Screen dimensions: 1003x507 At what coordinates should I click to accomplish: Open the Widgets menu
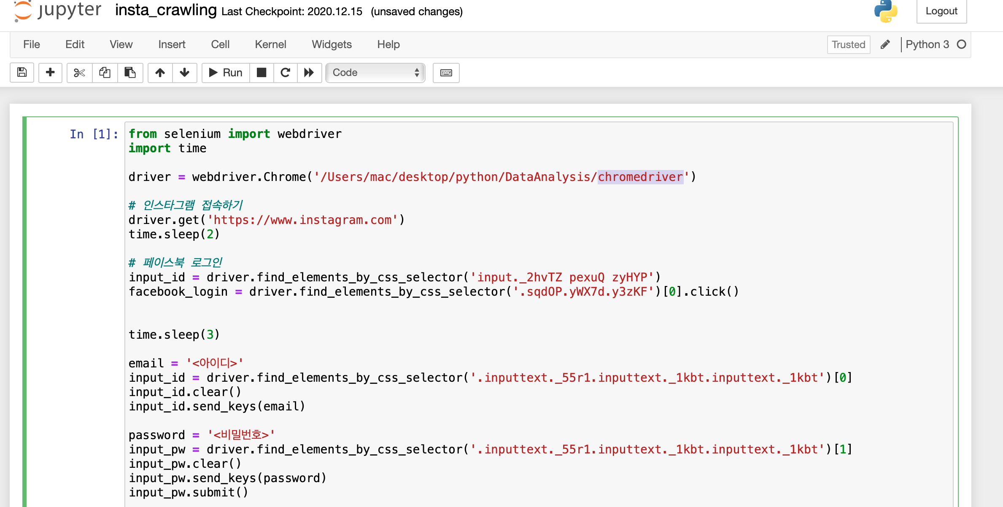tap(332, 44)
